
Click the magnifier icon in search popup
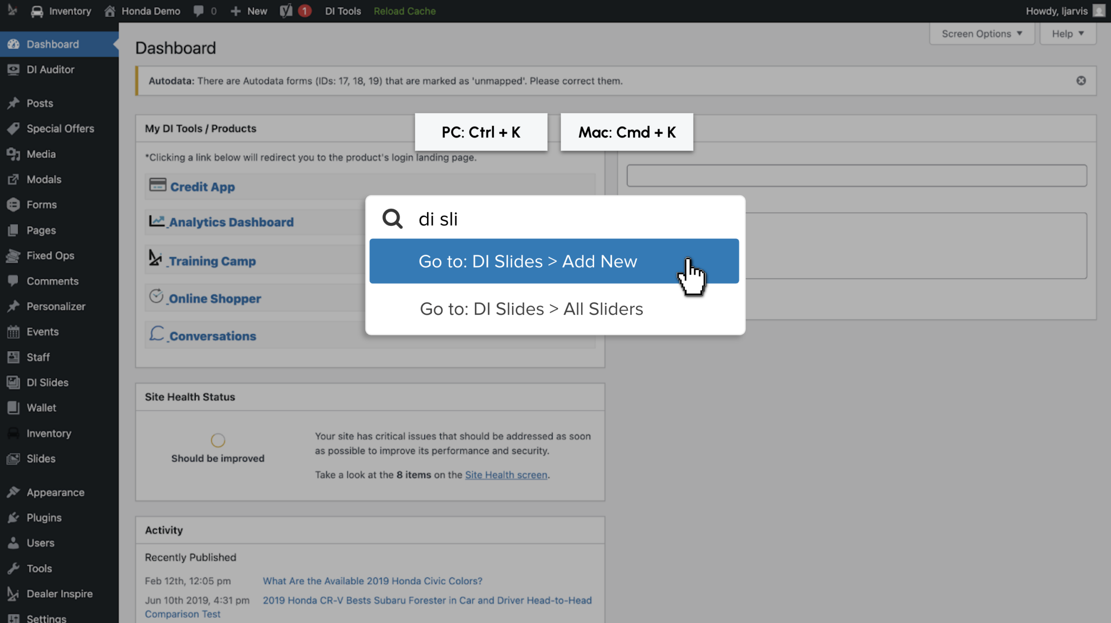[x=392, y=219]
